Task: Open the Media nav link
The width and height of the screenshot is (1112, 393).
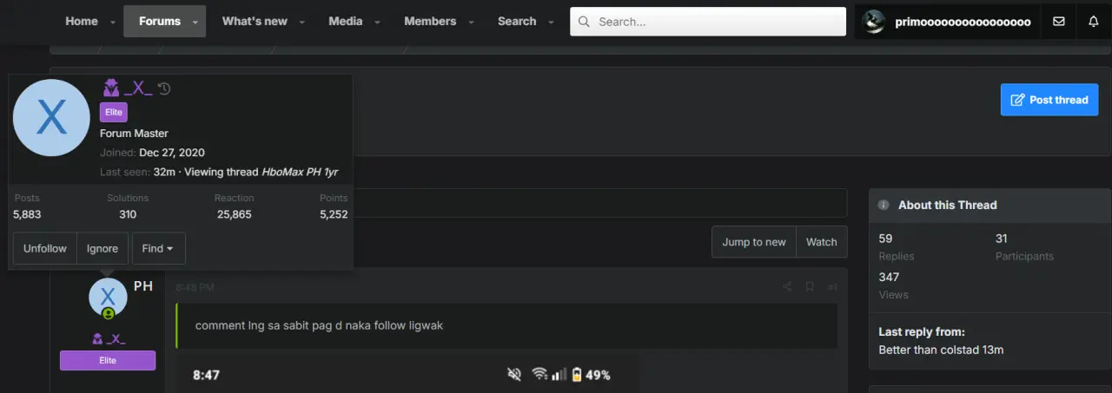Action: click(x=346, y=21)
